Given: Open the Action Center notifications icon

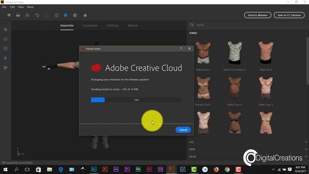Looking at the screenshot, I should pyautogui.click(x=290, y=170).
